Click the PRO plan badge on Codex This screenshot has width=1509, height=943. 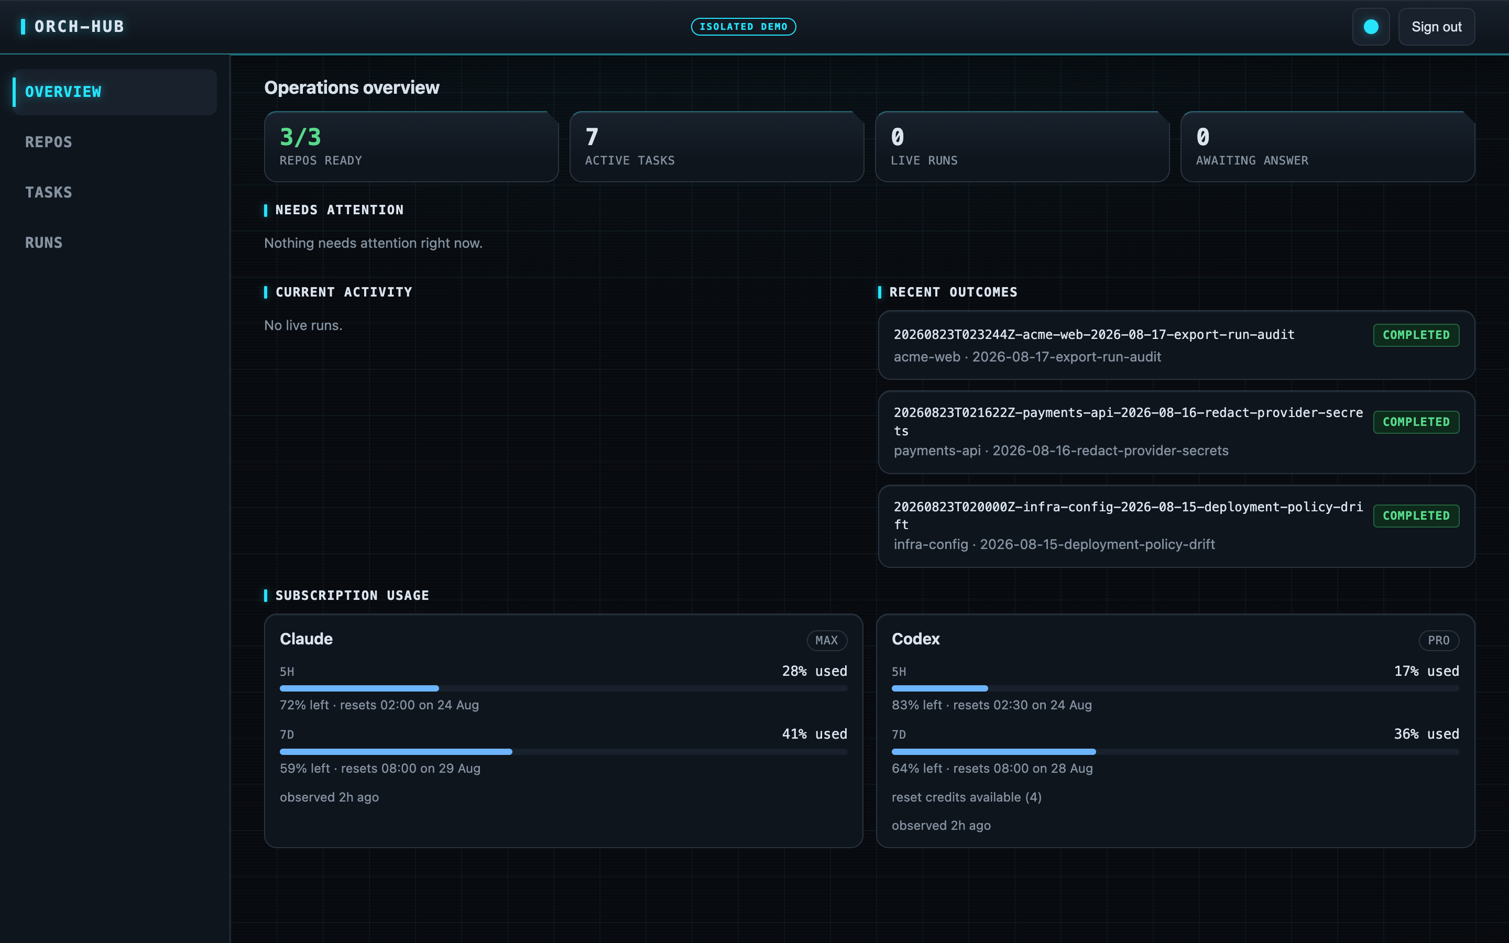coord(1439,641)
